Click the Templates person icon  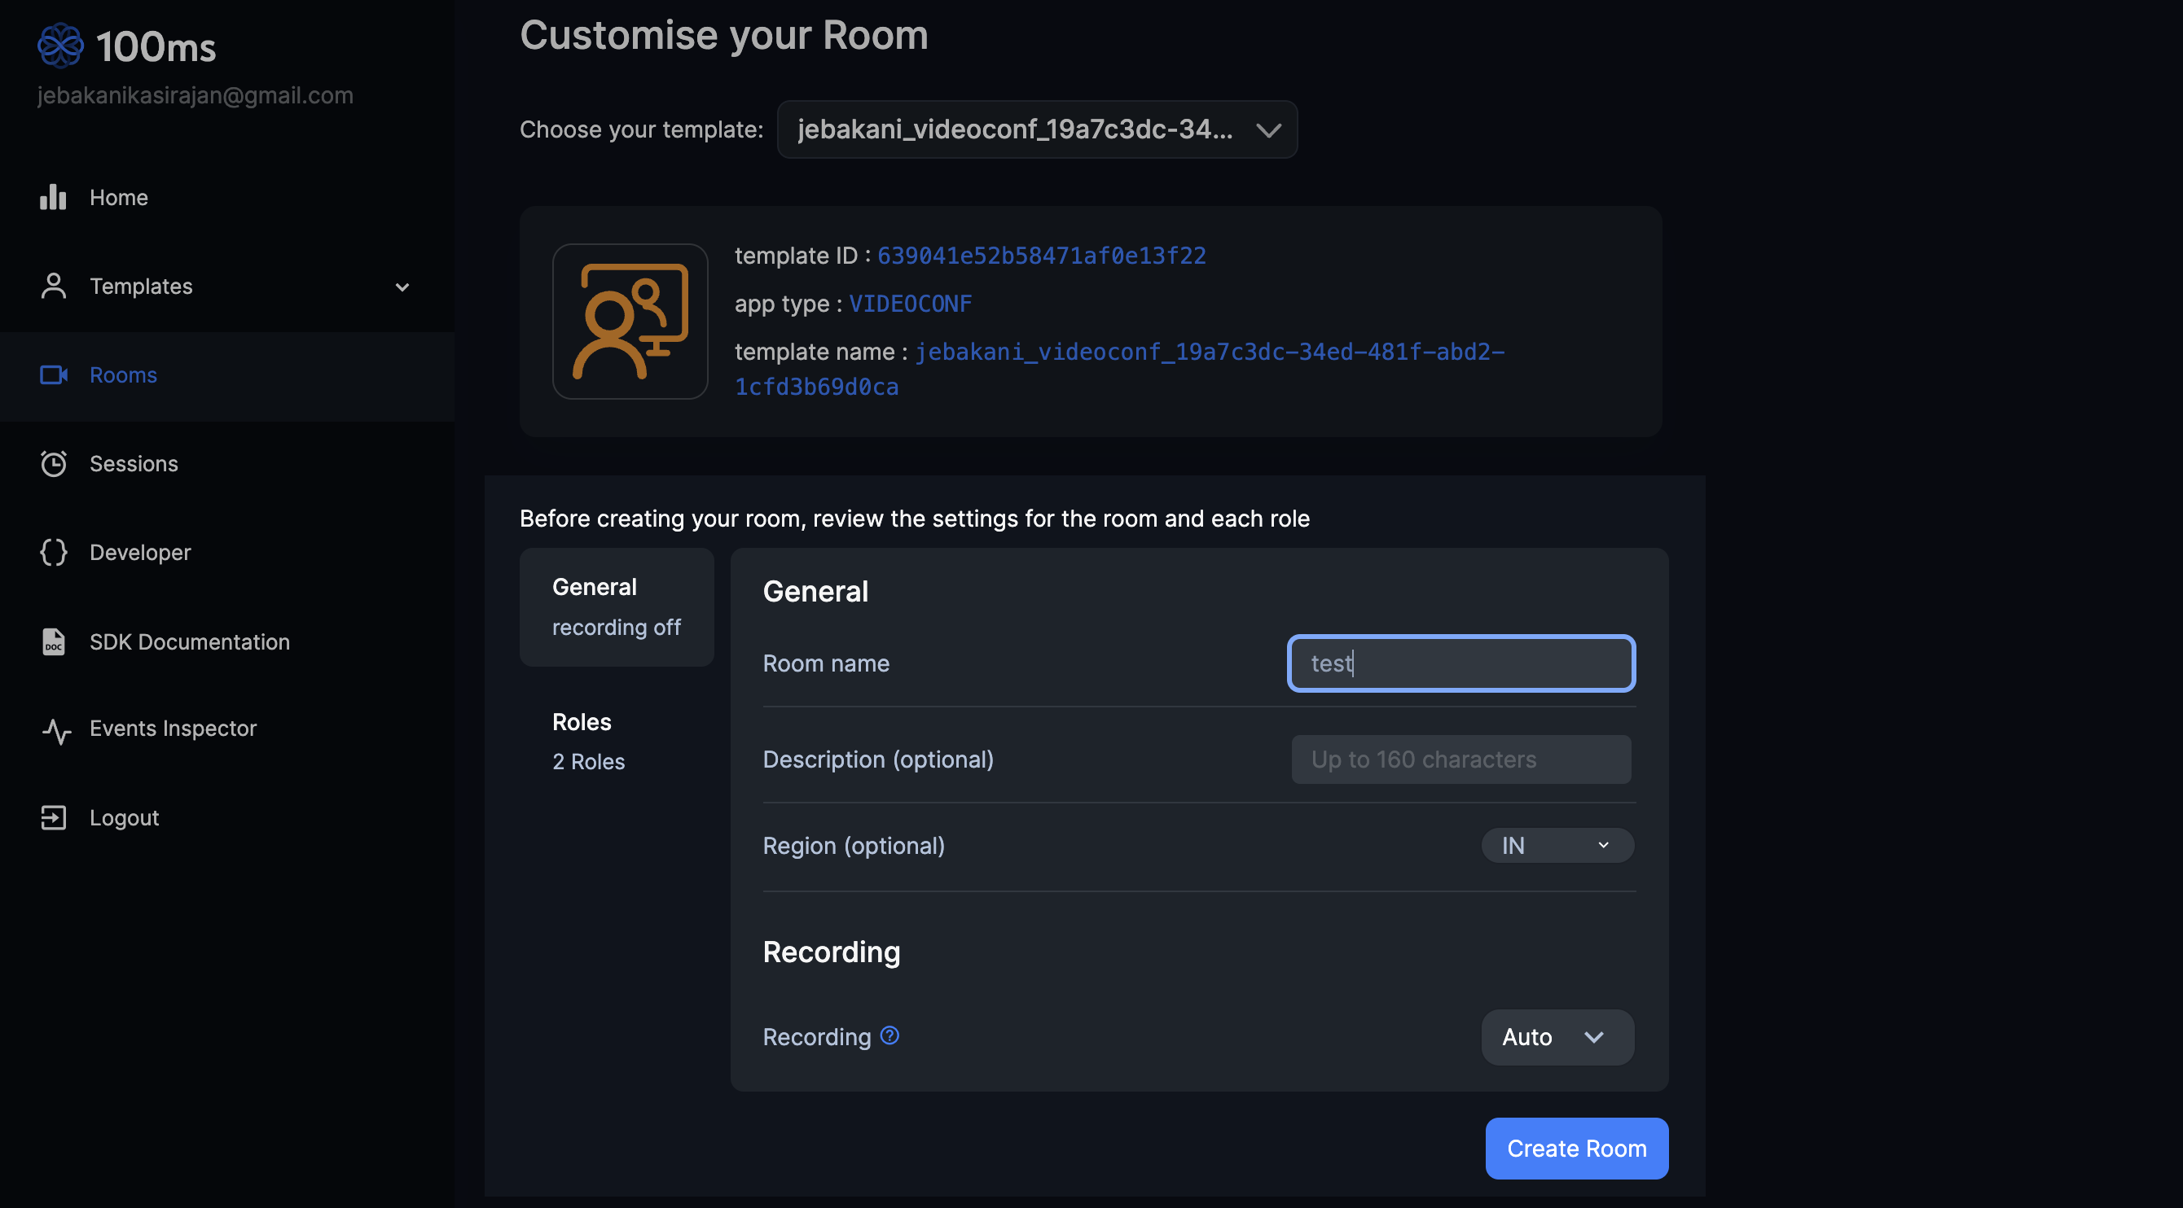(x=54, y=287)
